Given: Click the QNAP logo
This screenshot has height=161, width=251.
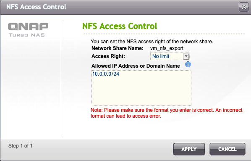Looking at the screenshot, I should pos(28,26).
